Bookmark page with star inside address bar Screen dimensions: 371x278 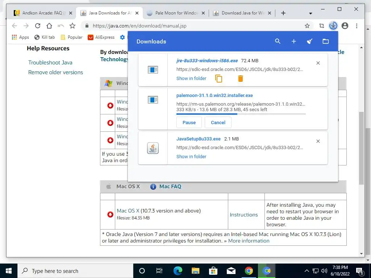[307, 26]
